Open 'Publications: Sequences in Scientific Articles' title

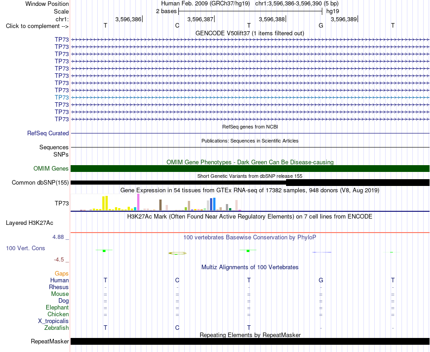tap(250, 141)
